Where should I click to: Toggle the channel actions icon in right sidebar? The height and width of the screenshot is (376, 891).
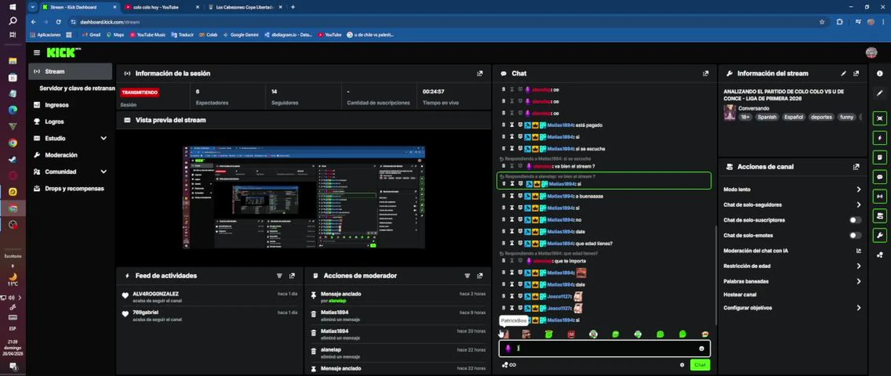[x=880, y=216]
